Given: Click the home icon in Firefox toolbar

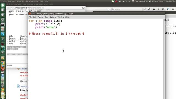Looking at the screenshot, I should 158,9.
